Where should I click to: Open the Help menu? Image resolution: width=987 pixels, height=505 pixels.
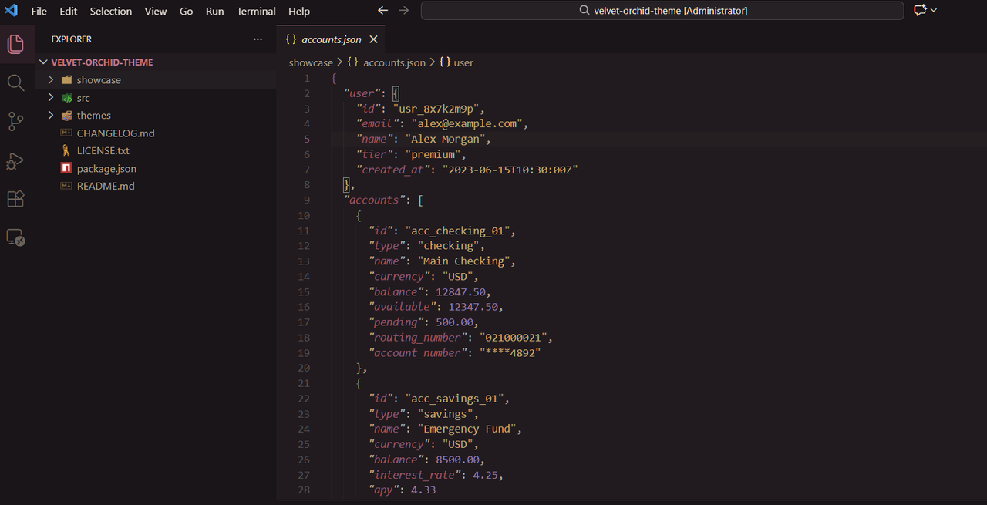coord(299,11)
